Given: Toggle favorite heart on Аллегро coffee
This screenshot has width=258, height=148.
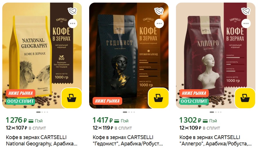Looking at the screenshot, I should (x=246, y=11).
